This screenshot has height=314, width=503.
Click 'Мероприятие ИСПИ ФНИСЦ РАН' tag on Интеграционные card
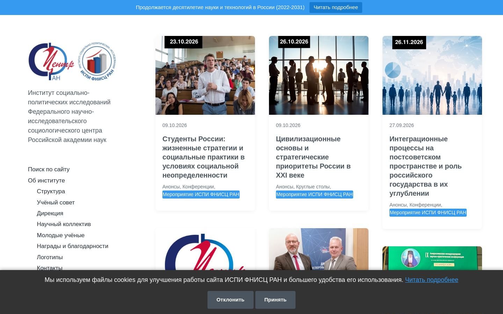coord(428,212)
